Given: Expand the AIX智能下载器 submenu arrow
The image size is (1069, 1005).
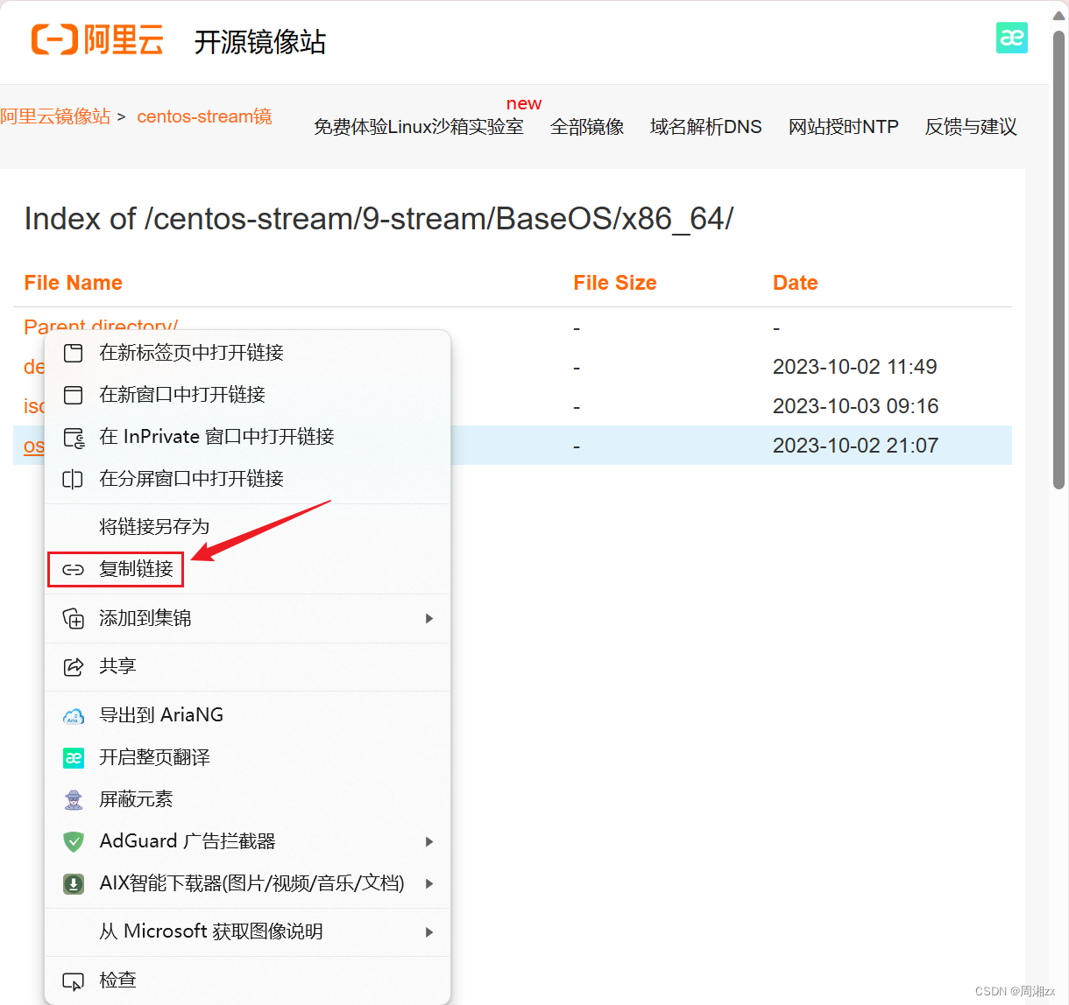Looking at the screenshot, I should coord(429,883).
